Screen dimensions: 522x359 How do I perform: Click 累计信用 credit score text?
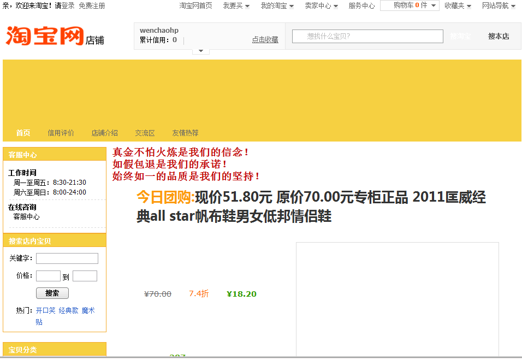(158, 40)
